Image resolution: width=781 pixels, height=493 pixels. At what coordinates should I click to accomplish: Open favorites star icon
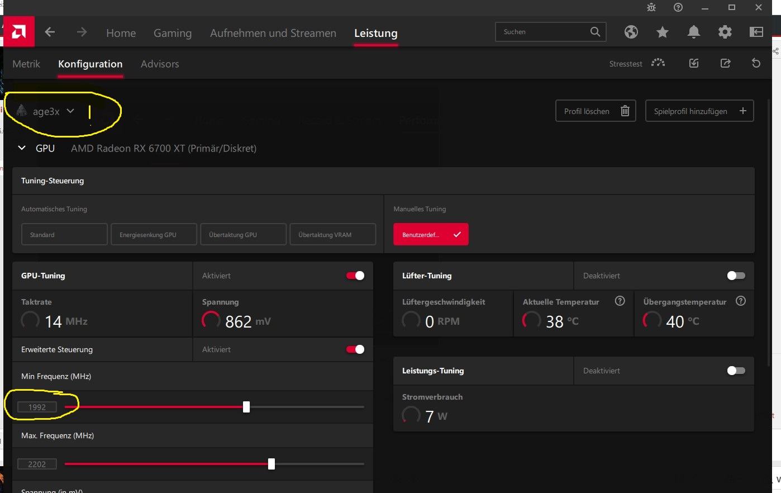coord(663,32)
